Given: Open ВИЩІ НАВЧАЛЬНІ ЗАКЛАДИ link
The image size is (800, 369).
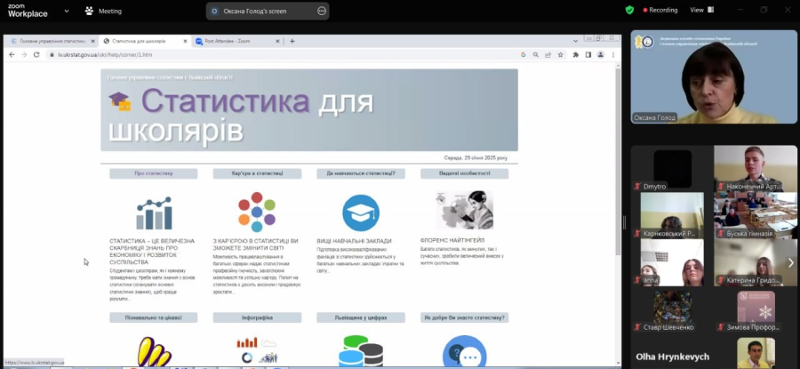Looking at the screenshot, I should click(354, 241).
